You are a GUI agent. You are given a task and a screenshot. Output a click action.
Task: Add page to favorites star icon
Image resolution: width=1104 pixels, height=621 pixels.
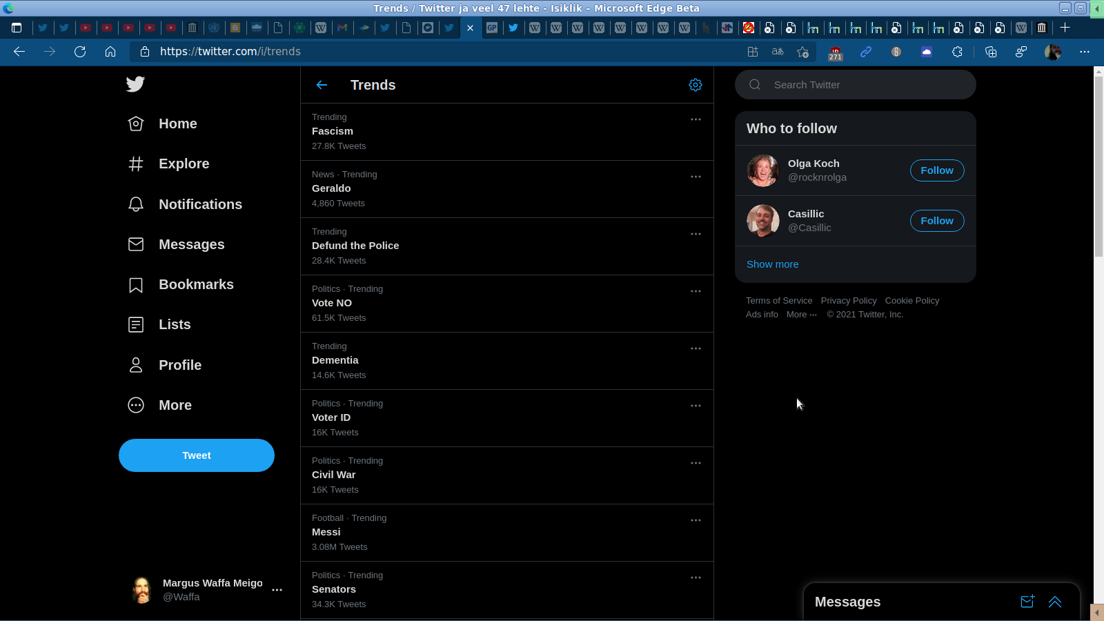[802, 52]
